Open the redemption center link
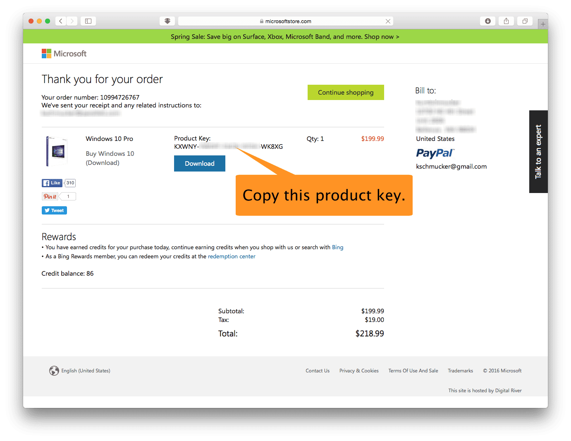 tap(232, 256)
